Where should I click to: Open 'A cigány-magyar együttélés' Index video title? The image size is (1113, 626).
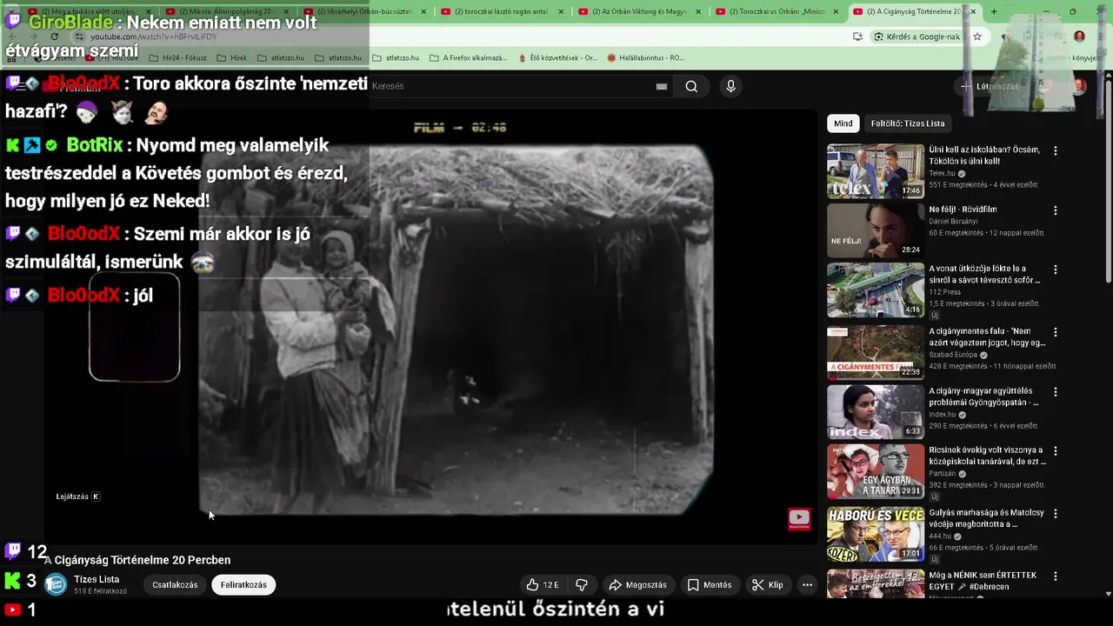tap(984, 396)
